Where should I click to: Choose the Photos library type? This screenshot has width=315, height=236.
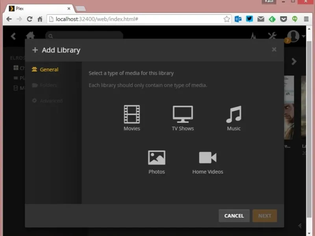pos(157,162)
